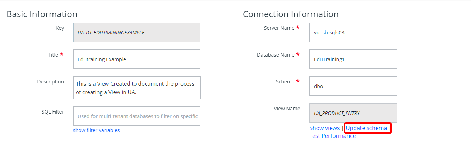
Task: Run the Test Performance link
Action: (333, 136)
